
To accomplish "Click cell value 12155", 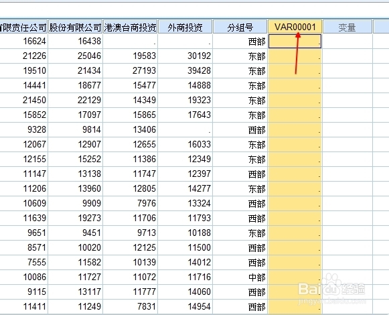I will (x=35, y=159).
